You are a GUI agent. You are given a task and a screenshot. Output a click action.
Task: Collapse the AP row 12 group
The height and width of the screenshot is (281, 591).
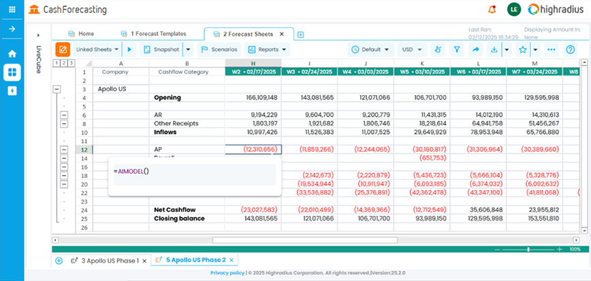point(64,149)
